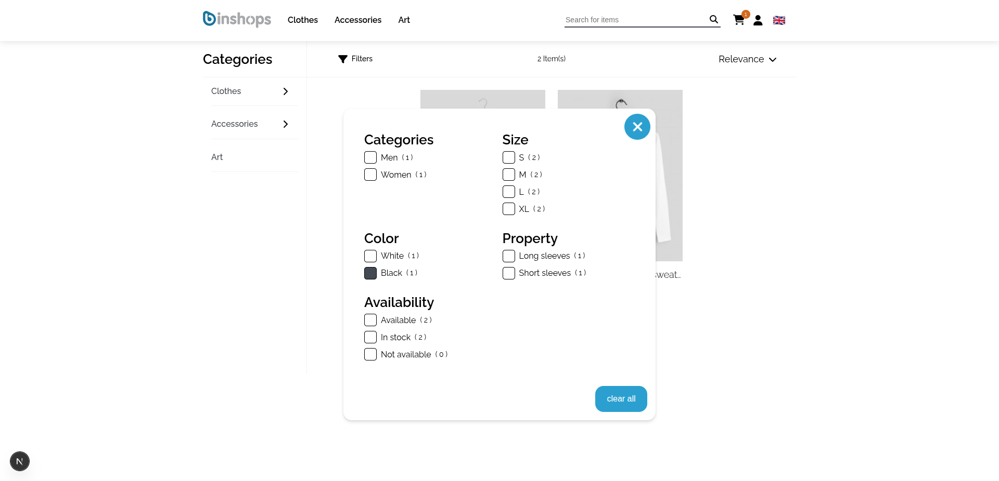Check the Men category filter

[x=370, y=157]
